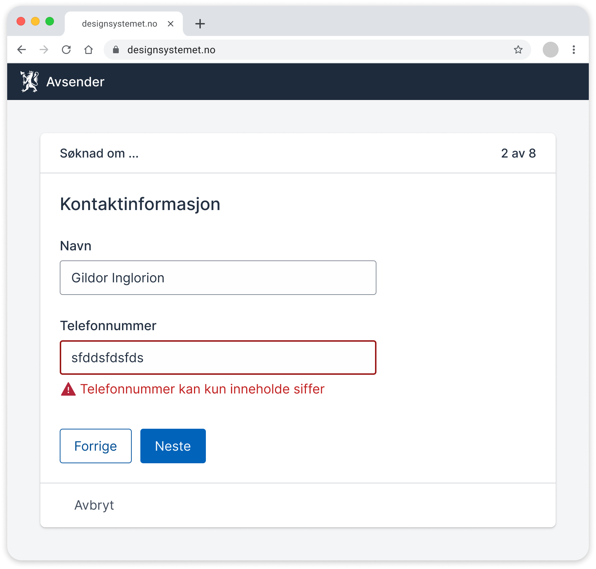
Task: Click the address bar showing designsystemet.no
Action: coord(317,50)
